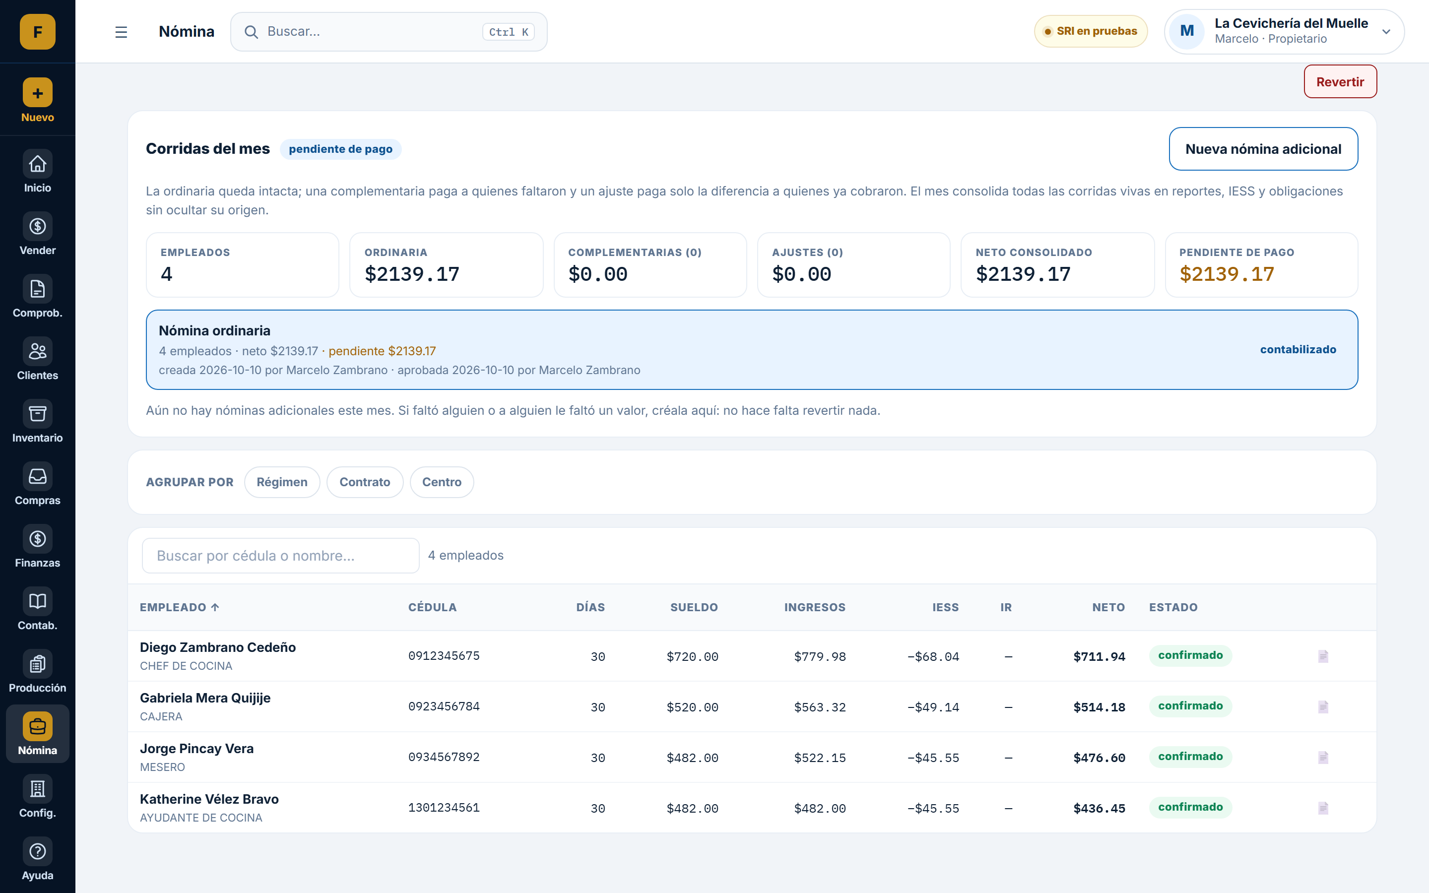Click the Nuevo plus icon
Viewport: 1429px width, 893px height.
37,93
